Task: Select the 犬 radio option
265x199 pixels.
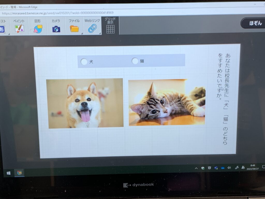Action: click(84, 62)
